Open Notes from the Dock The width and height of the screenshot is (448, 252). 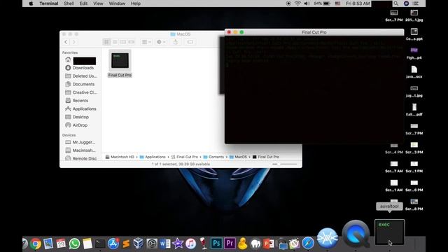pyautogui.click(x=87, y=244)
